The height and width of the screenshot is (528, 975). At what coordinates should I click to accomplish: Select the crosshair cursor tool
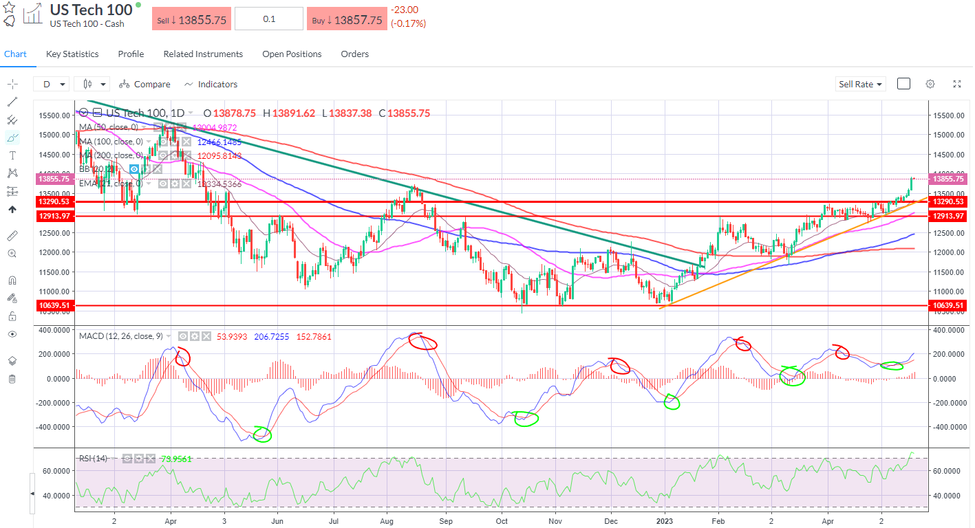coord(12,84)
